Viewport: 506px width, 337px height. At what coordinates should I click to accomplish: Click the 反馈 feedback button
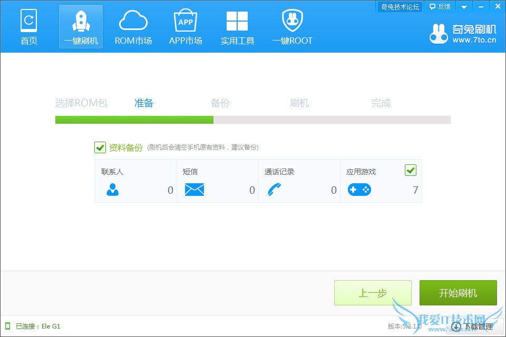click(x=440, y=6)
